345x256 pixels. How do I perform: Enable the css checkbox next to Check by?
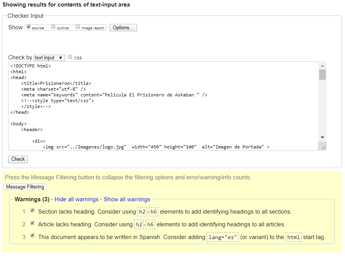tap(70, 57)
